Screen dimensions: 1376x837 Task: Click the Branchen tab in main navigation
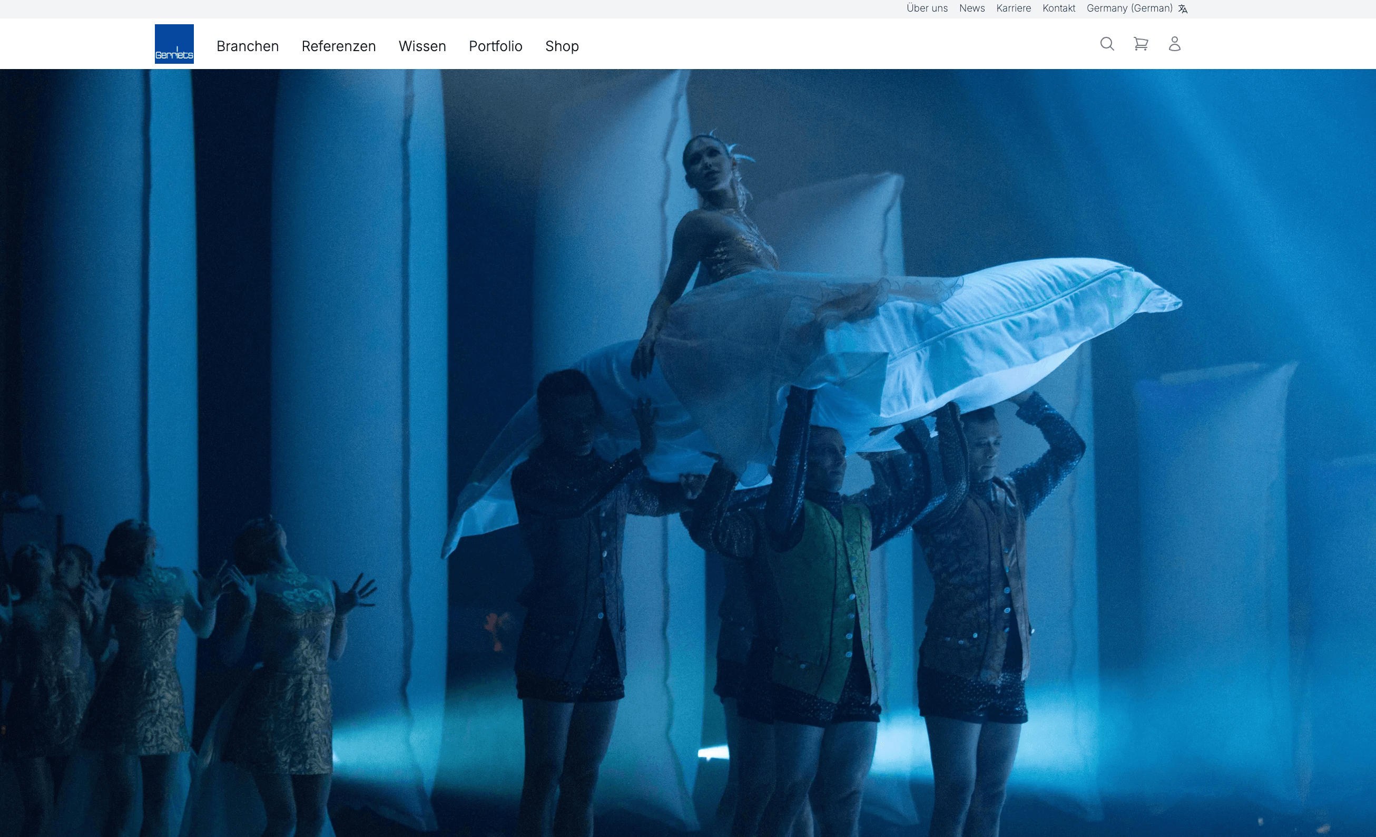[x=248, y=46]
